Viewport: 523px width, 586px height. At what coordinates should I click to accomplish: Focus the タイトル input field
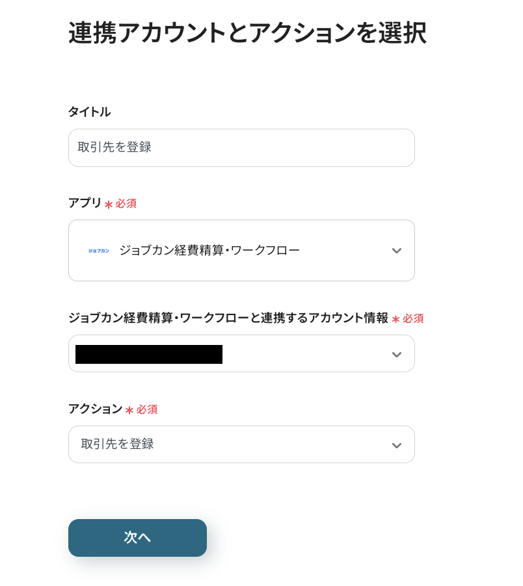coord(241,147)
